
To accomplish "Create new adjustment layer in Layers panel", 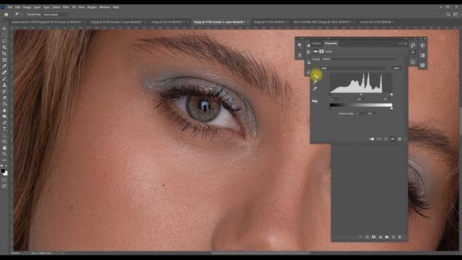I will (380, 237).
